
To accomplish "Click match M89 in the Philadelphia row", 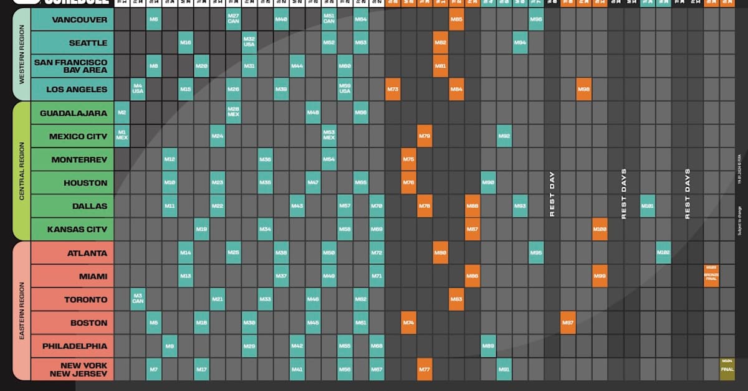I will click(x=488, y=346).
